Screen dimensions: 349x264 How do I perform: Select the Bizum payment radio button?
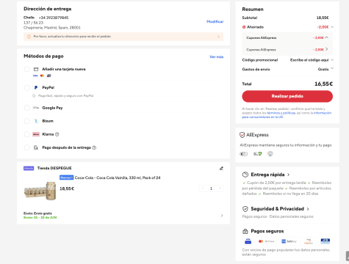(27, 121)
